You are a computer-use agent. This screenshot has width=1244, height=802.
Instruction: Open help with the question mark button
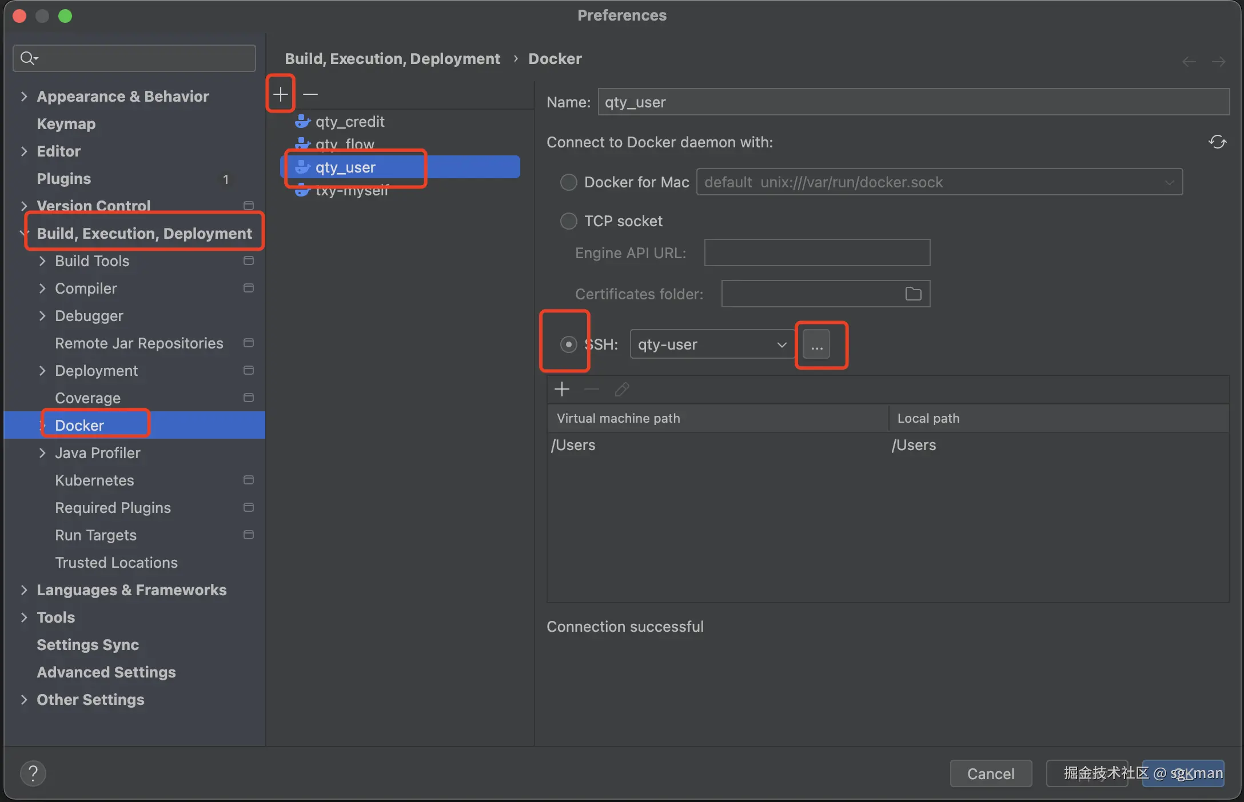click(33, 773)
